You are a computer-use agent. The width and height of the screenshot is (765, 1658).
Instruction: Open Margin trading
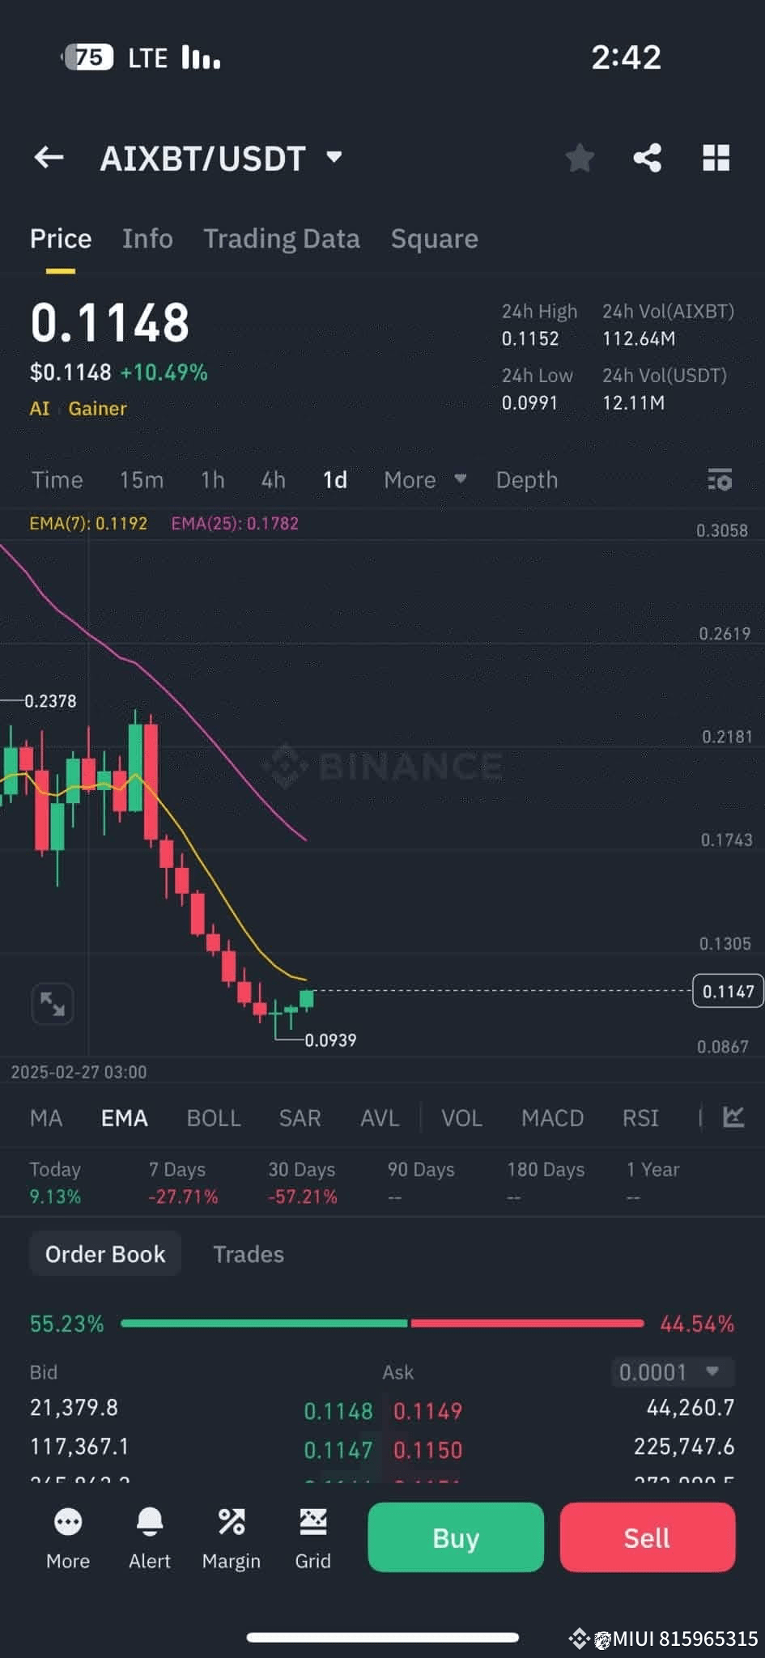coord(232,1536)
